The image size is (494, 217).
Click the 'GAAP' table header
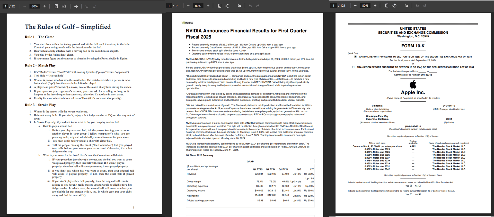pyautogui.click(x=250, y=161)
